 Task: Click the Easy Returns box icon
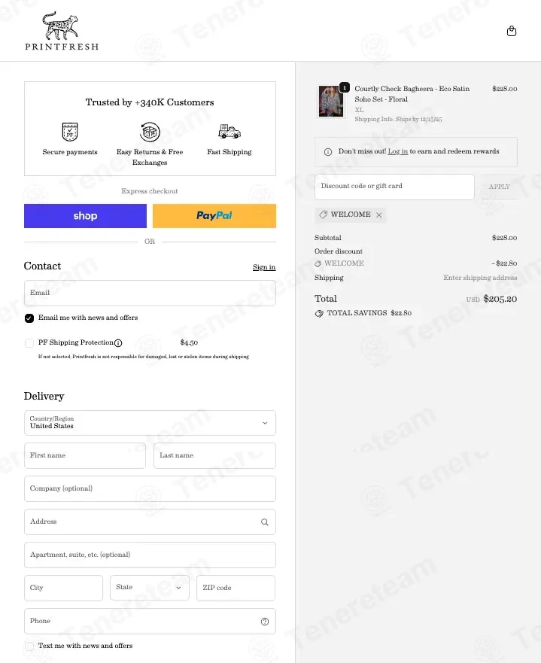[150, 132]
